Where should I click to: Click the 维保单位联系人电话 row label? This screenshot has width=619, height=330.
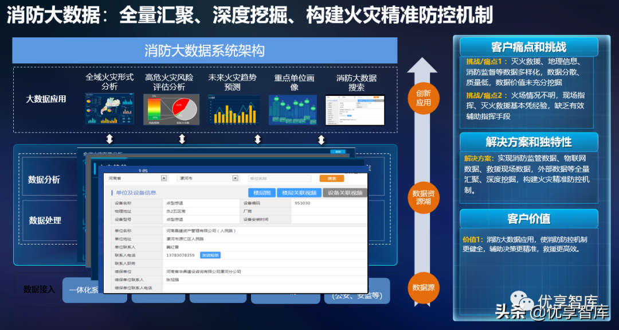click(x=134, y=288)
